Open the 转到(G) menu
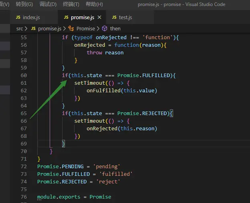The width and height of the screenshot is (250, 203). coord(24,4)
